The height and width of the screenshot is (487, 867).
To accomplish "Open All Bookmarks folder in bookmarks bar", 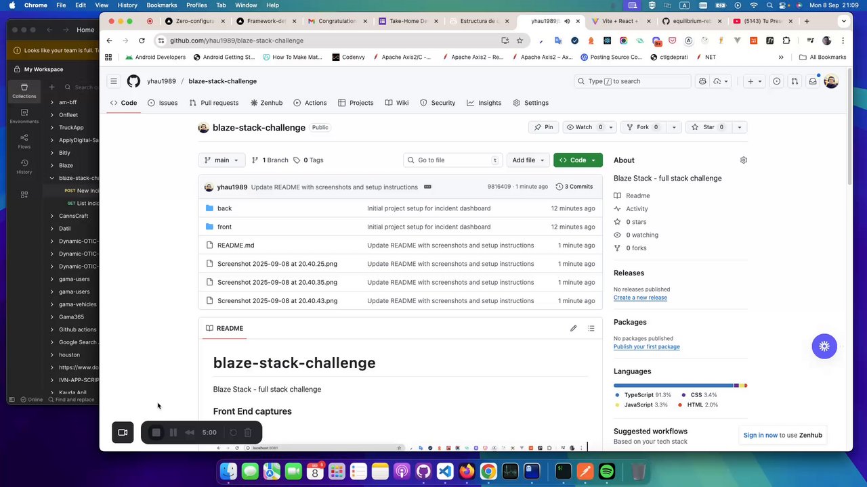I will click(x=822, y=57).
